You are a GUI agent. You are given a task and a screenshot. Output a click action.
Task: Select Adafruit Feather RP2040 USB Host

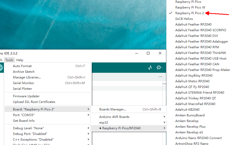pos(201,59)
